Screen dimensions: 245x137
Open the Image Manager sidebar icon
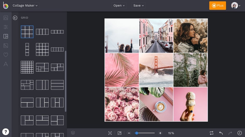(6, 18)
